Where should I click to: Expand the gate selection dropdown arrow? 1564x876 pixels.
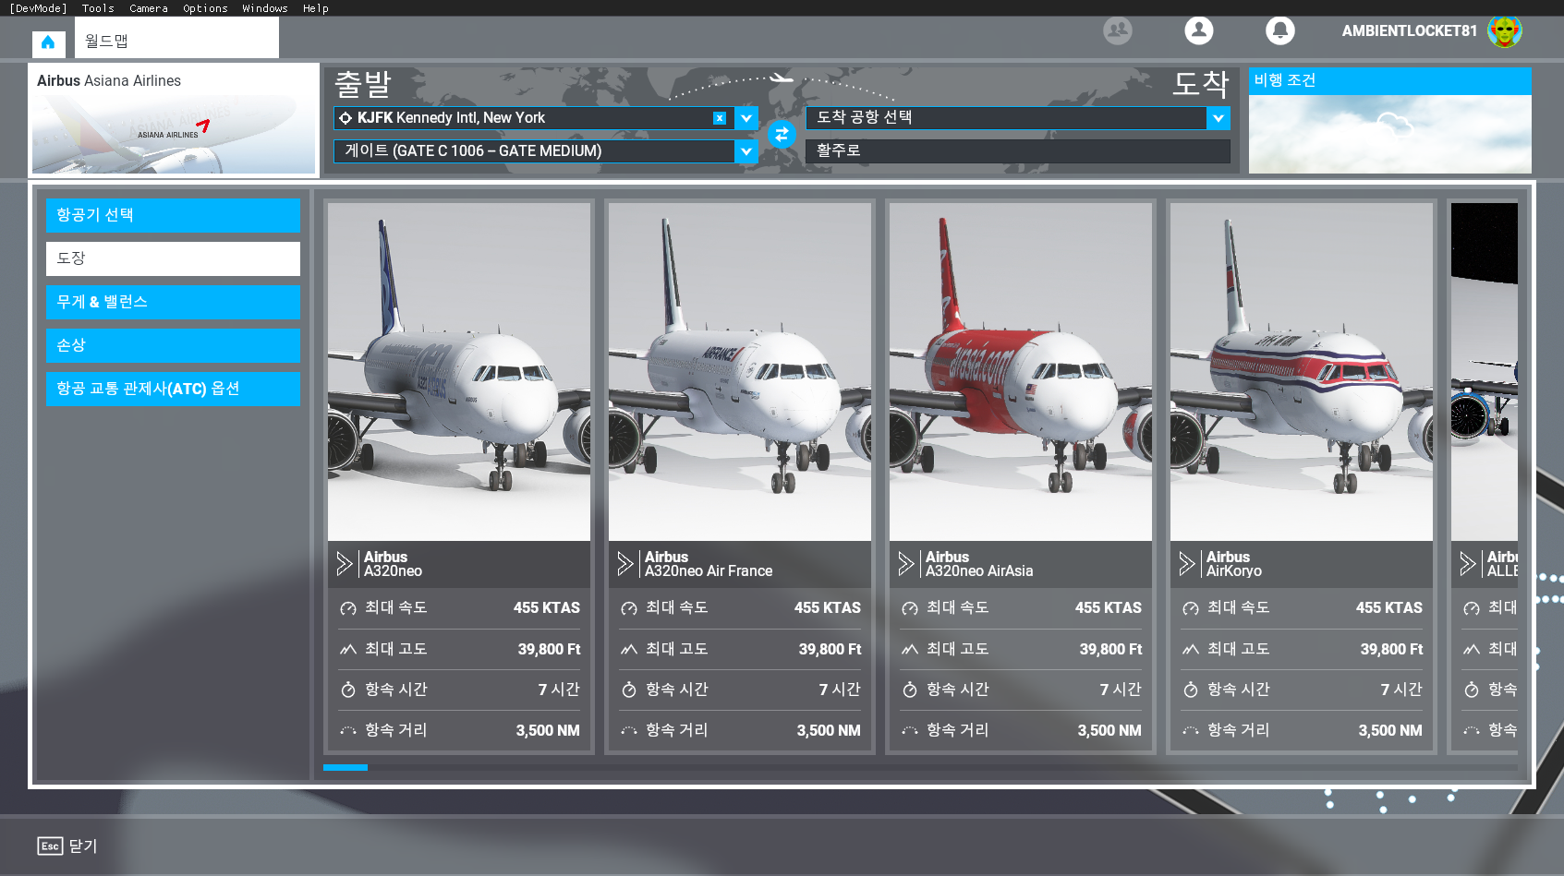pos(746,151)
